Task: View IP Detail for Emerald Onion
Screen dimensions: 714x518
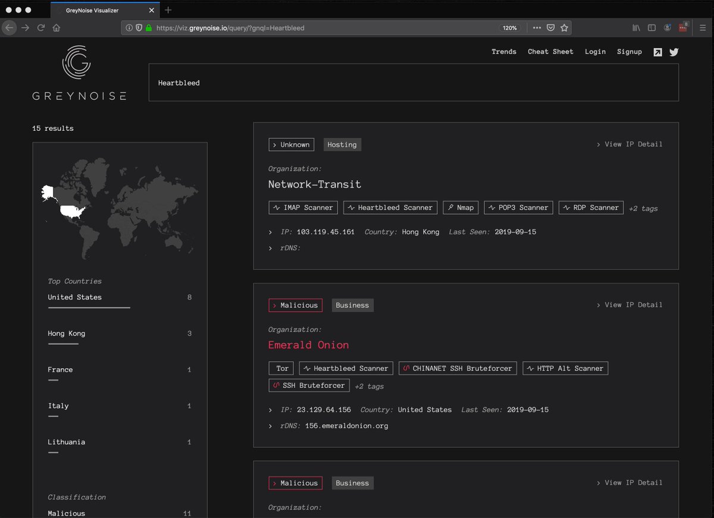Action: [x=630, y=305]
